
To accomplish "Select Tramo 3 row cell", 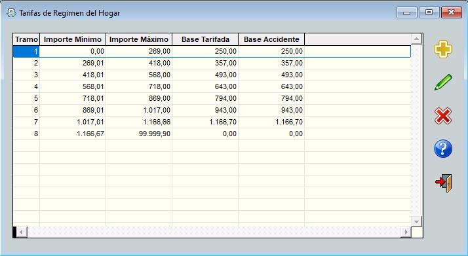I will 26,75.
